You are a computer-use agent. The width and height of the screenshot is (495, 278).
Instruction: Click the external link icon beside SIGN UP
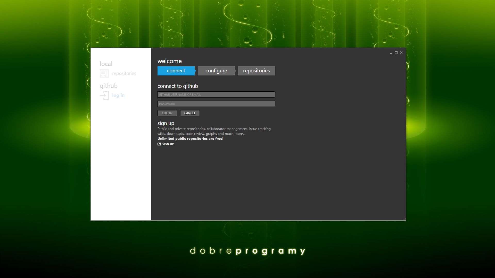coord(159,144)
